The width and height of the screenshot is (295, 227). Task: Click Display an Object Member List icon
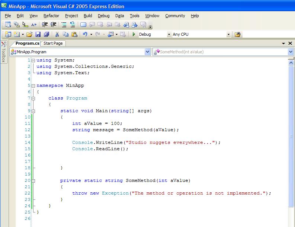coord(8,25)
